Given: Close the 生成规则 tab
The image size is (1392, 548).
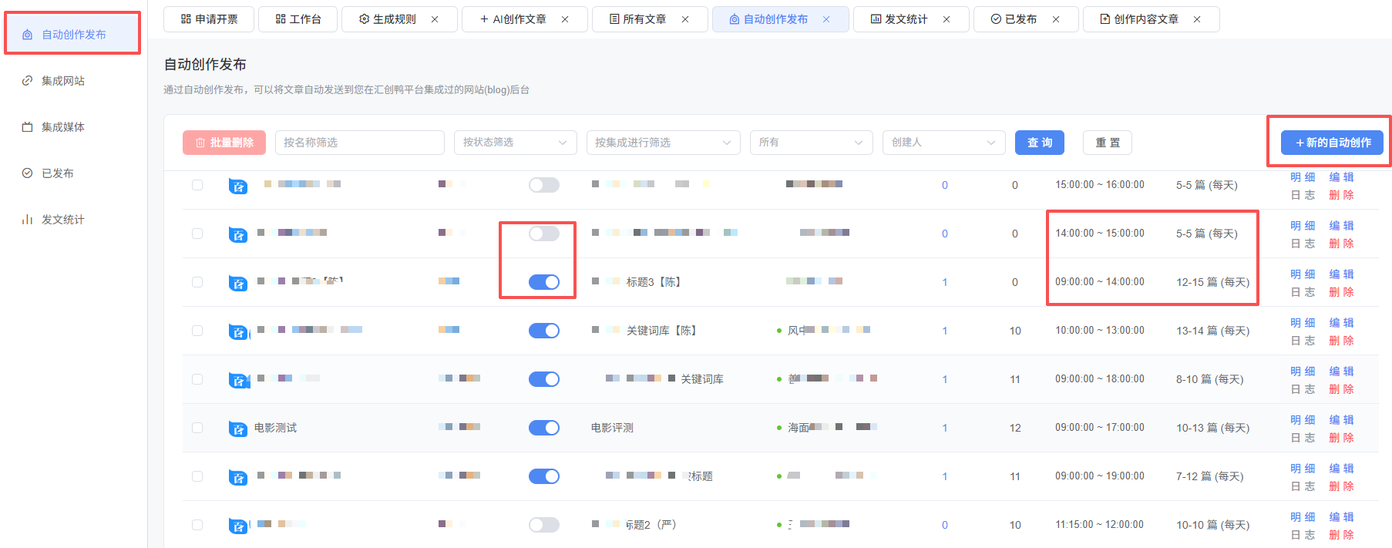Looking at the screenshot, I should (x=435, y=19).
